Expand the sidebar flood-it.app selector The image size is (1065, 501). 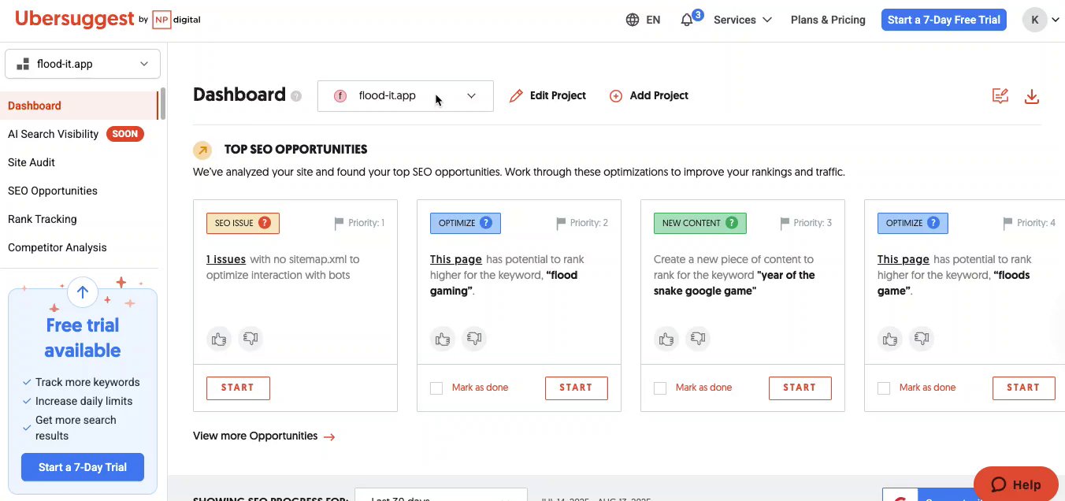83,64
